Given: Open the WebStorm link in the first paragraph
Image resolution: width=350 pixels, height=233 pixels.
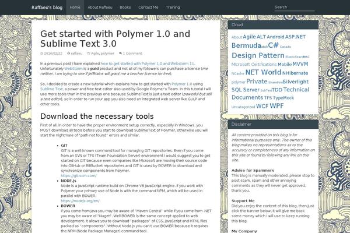Looking at the screenshot, I should pos(73,69).
